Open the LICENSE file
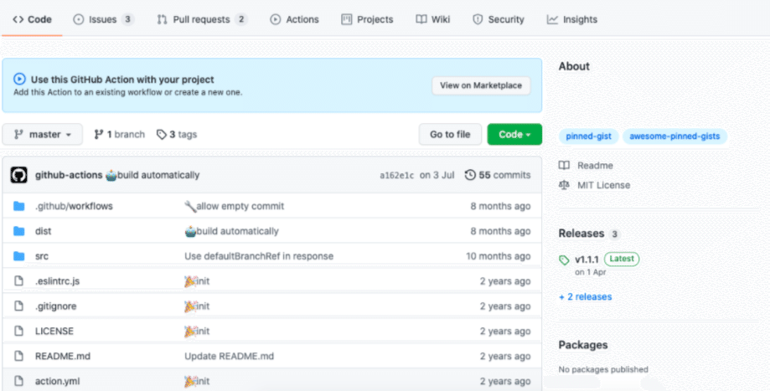The image size is (770, 391). 54,332
